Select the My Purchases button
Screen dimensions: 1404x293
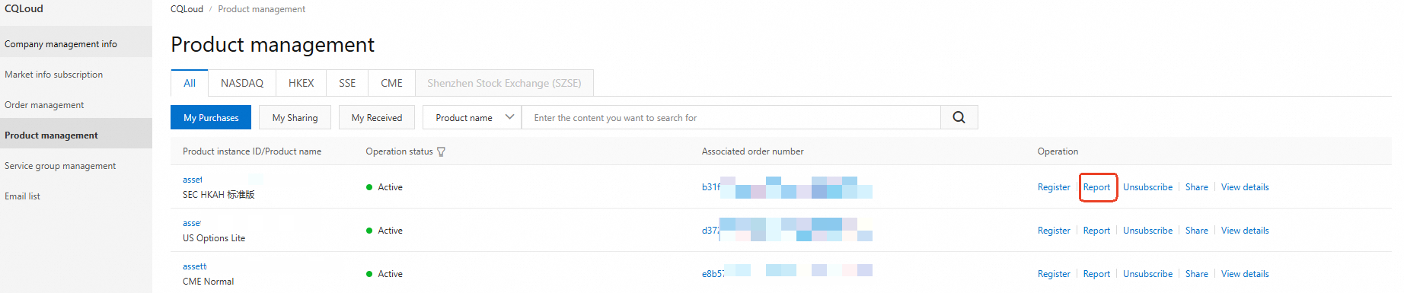click(x=211, y=117)
